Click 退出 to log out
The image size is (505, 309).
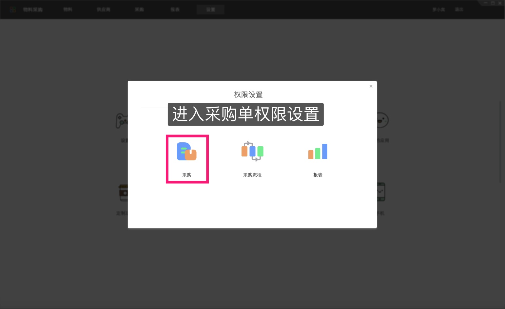tap(459, 9)
